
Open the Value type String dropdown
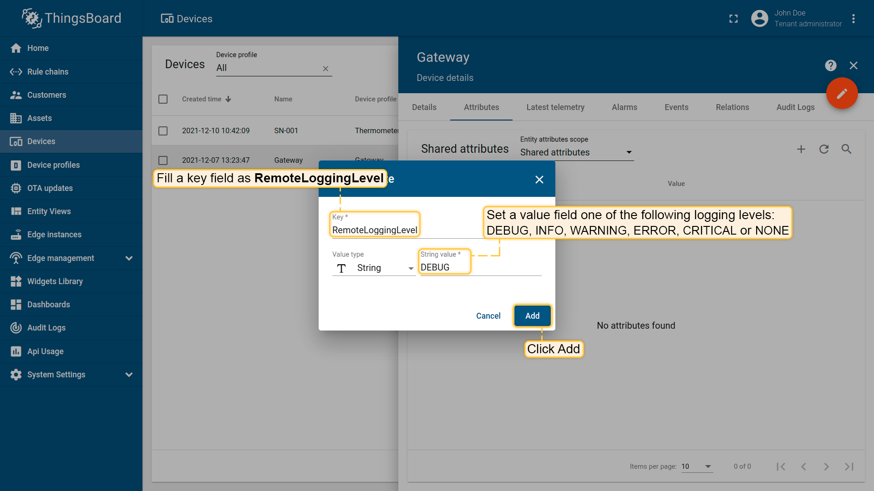(x=374, y=268)
